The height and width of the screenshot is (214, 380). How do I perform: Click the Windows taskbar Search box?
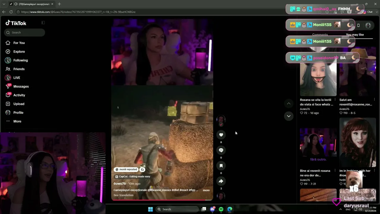pyautogui.click(x=177, y=209)
